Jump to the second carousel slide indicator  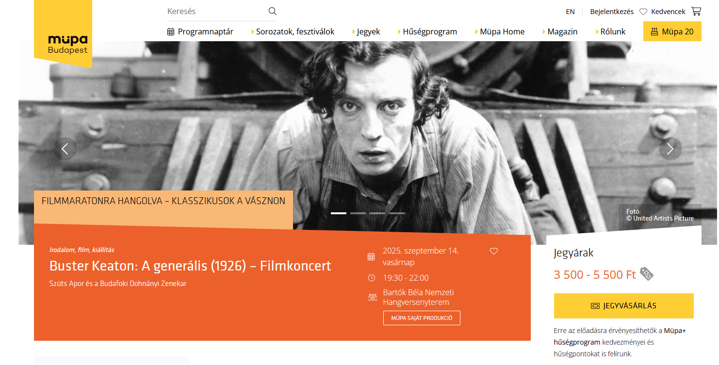[358, 213]
